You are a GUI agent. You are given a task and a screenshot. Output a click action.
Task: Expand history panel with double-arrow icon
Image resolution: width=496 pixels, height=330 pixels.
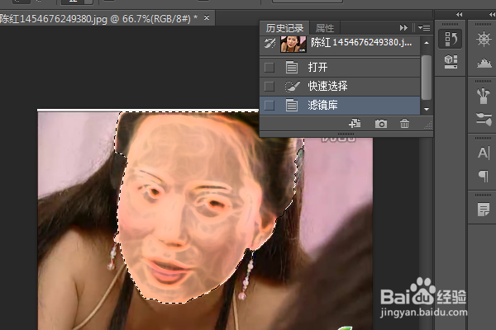(x=403, y=28)
